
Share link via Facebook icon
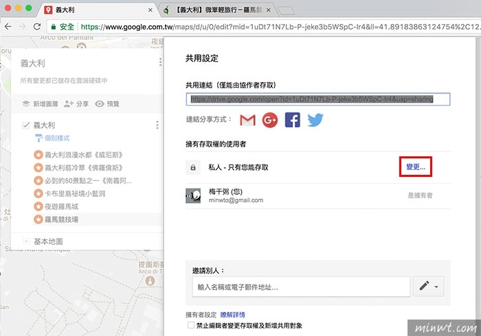[x=292, y=121]
